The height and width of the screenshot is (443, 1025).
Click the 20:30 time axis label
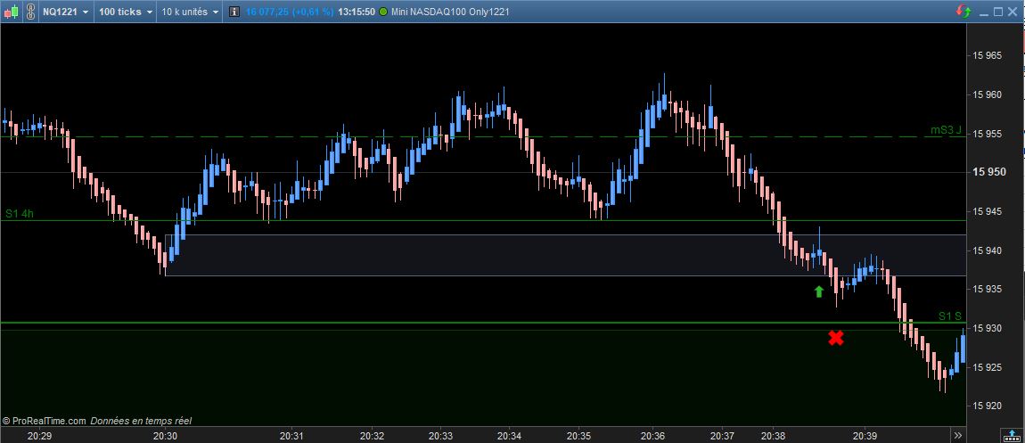(x=166, y=435)
